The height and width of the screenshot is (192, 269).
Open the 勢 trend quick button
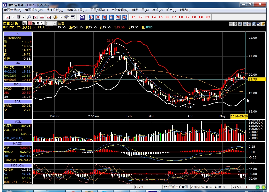point(125,17)
